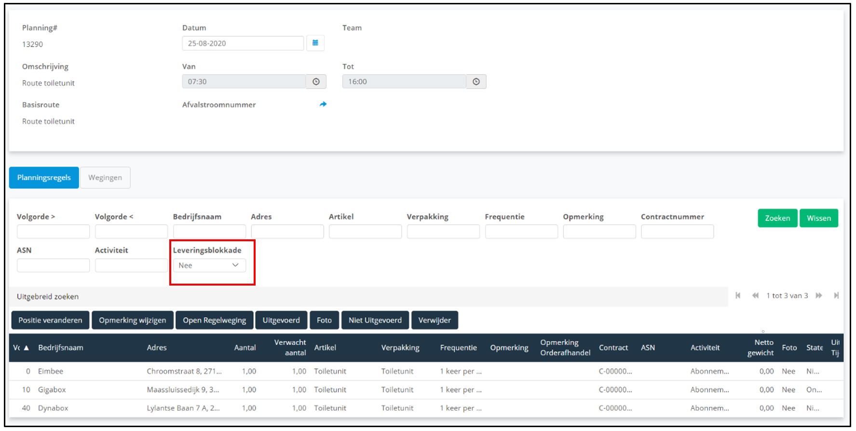Click the green Zoeken button
The width and height of the screenshot is (856, 431).
777,218
